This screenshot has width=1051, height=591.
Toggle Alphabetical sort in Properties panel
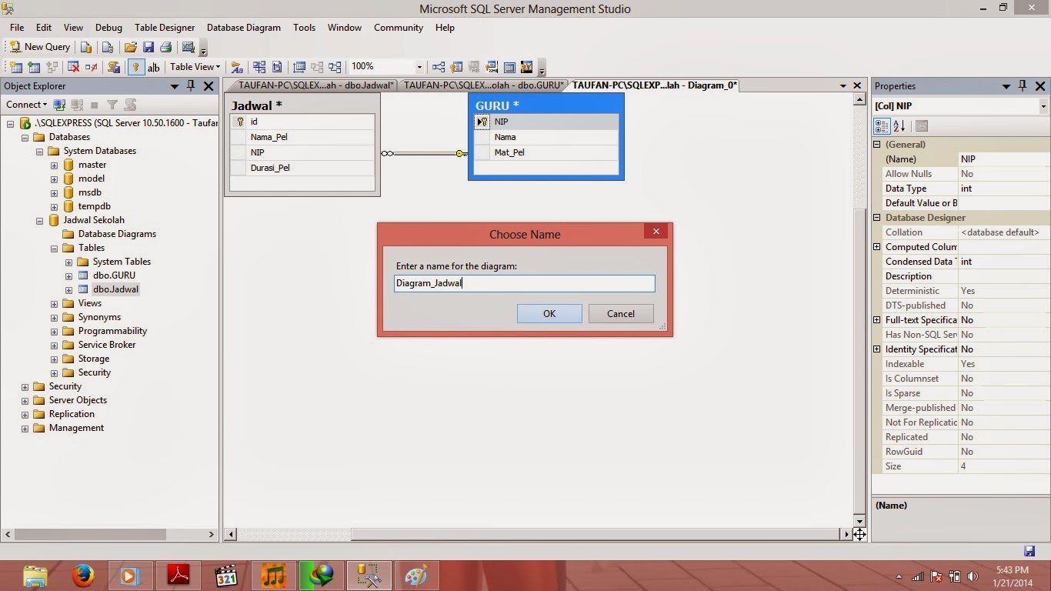click(899, 126)
